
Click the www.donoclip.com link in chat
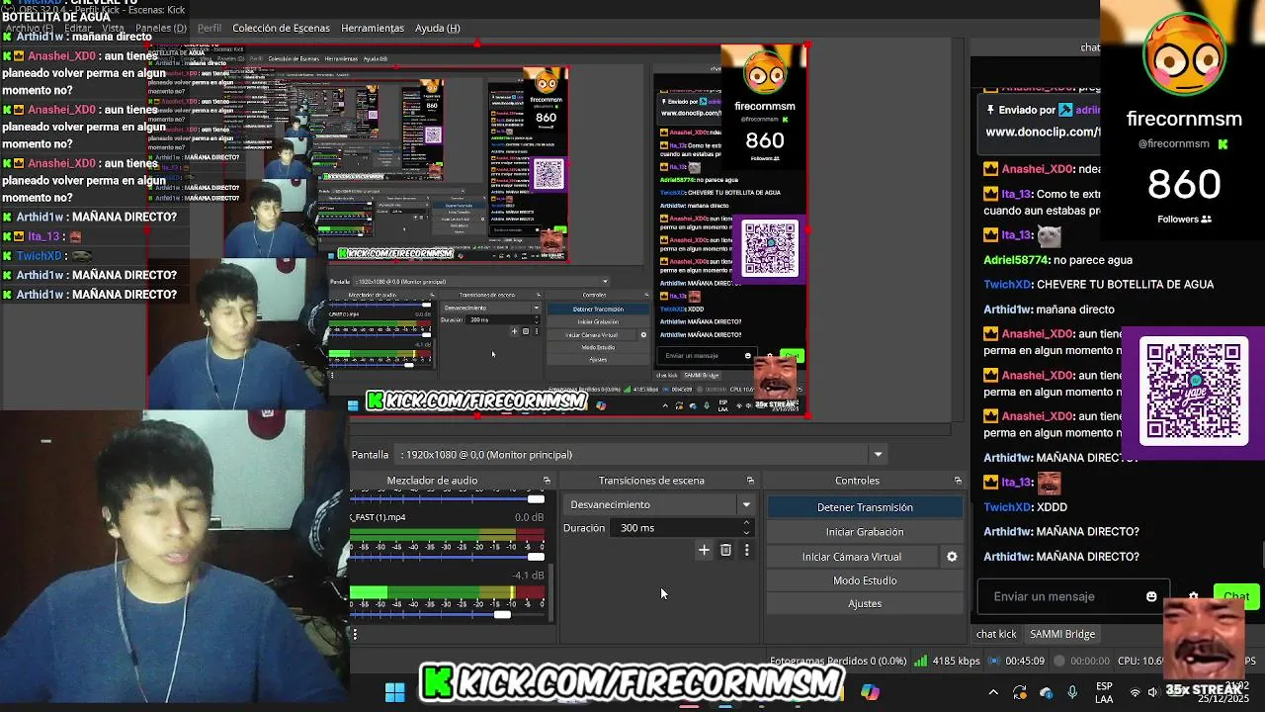pos(1043,132)
